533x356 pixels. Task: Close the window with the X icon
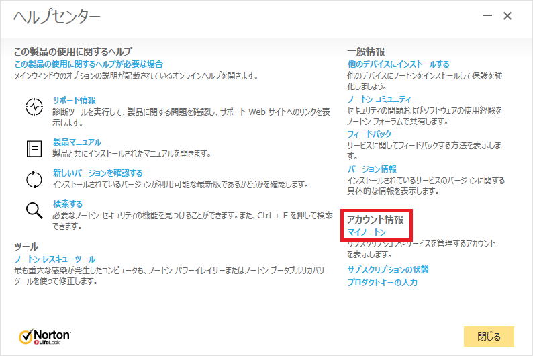tap(507, 15)
